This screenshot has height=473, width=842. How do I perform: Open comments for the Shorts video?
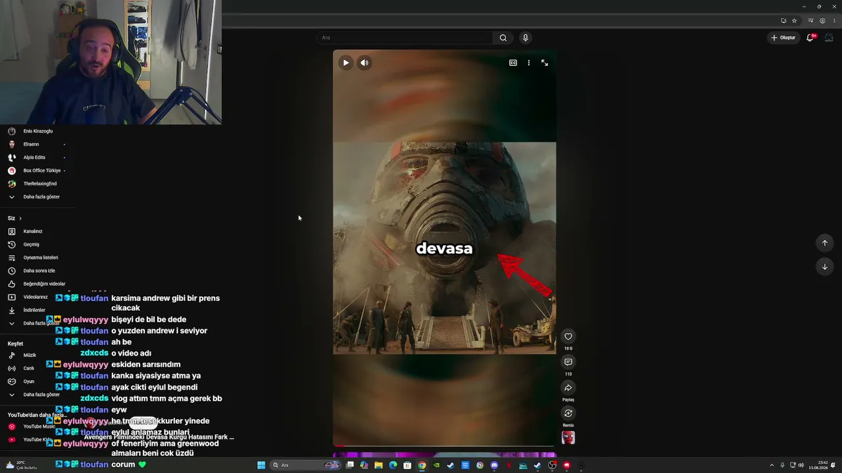(568, 362)
